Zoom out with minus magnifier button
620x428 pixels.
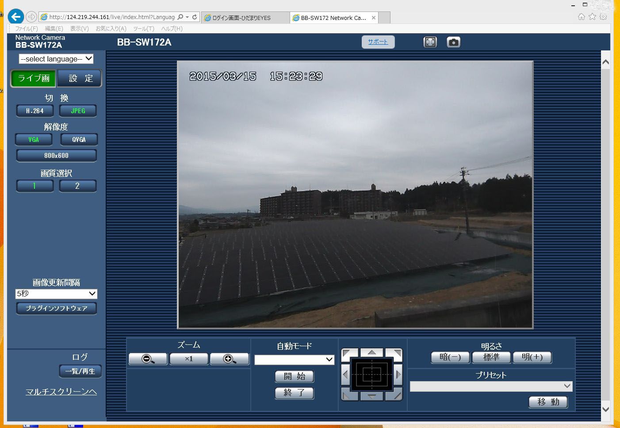[148, 359]
